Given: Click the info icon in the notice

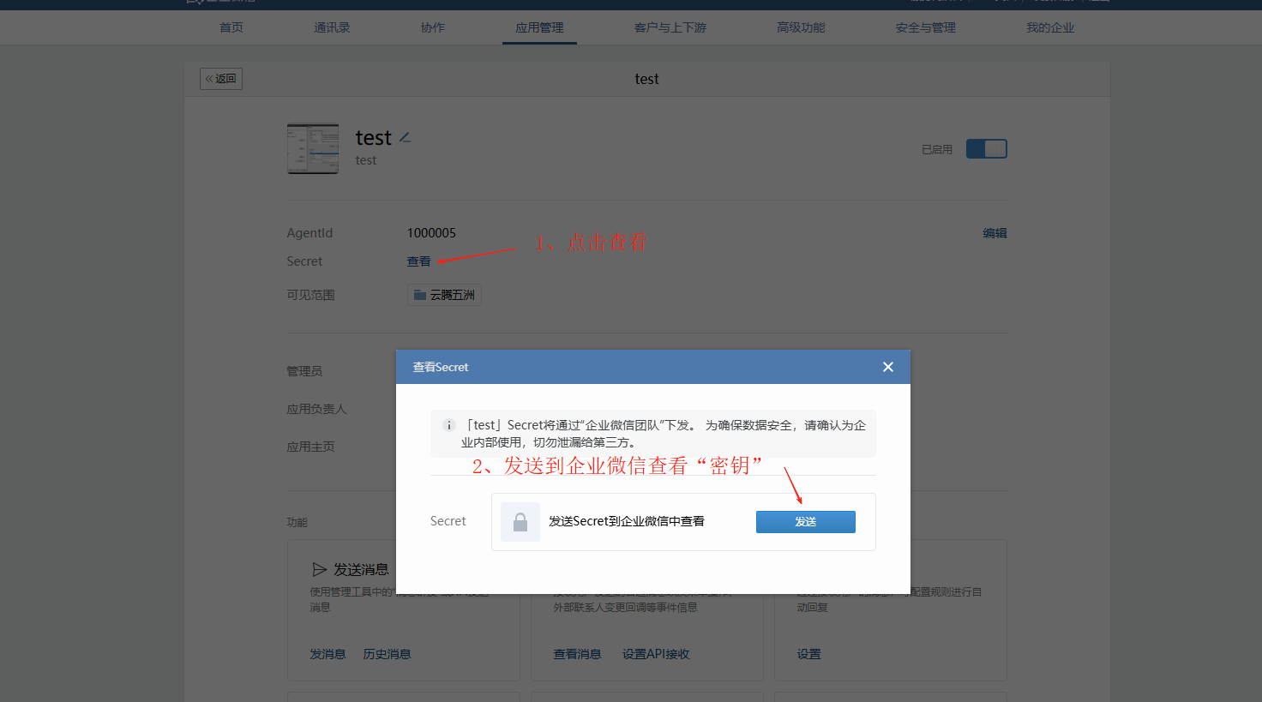Looking at the screenshot, I should (448, 425).
